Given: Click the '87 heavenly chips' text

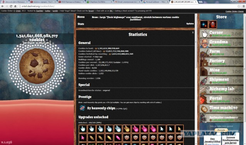Looking at the screenshot, I should [x=101, y=108].
